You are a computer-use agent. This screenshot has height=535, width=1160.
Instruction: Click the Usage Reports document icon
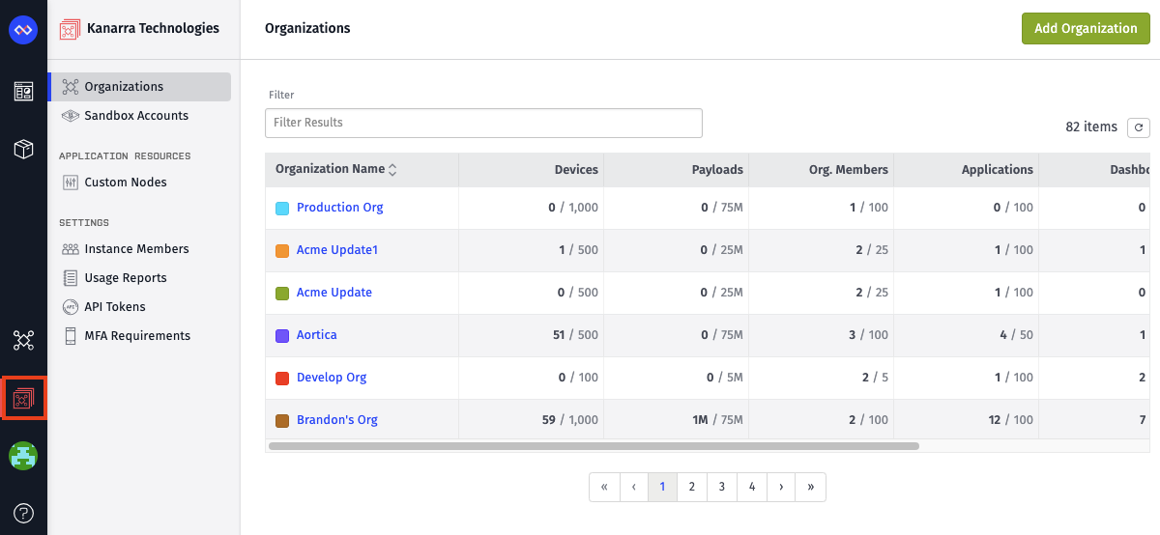click(x=70, y=278)
